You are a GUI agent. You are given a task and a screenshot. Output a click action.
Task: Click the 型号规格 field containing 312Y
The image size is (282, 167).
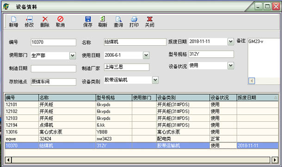pos(211,54)
